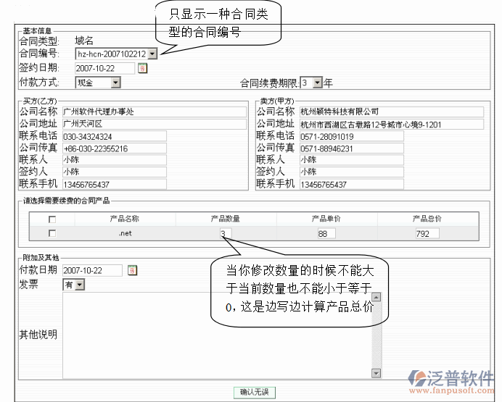Click the product total price field

427,233
